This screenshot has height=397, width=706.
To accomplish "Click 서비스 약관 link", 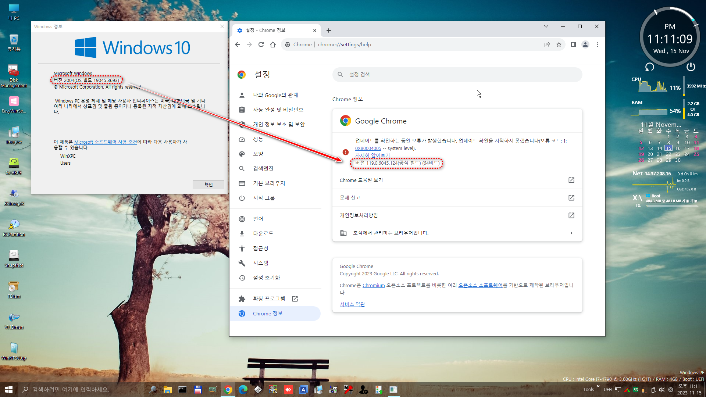I will tap(352, 304).
